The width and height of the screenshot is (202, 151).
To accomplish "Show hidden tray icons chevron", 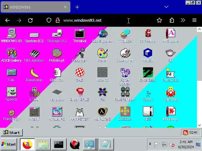I will 150,144.
